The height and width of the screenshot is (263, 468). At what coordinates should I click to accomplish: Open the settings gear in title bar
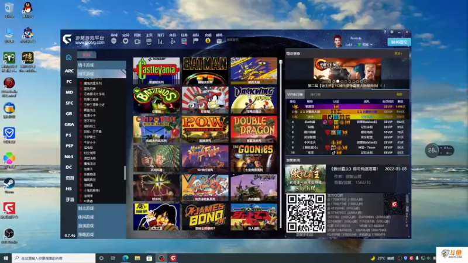tap(392, 32)
